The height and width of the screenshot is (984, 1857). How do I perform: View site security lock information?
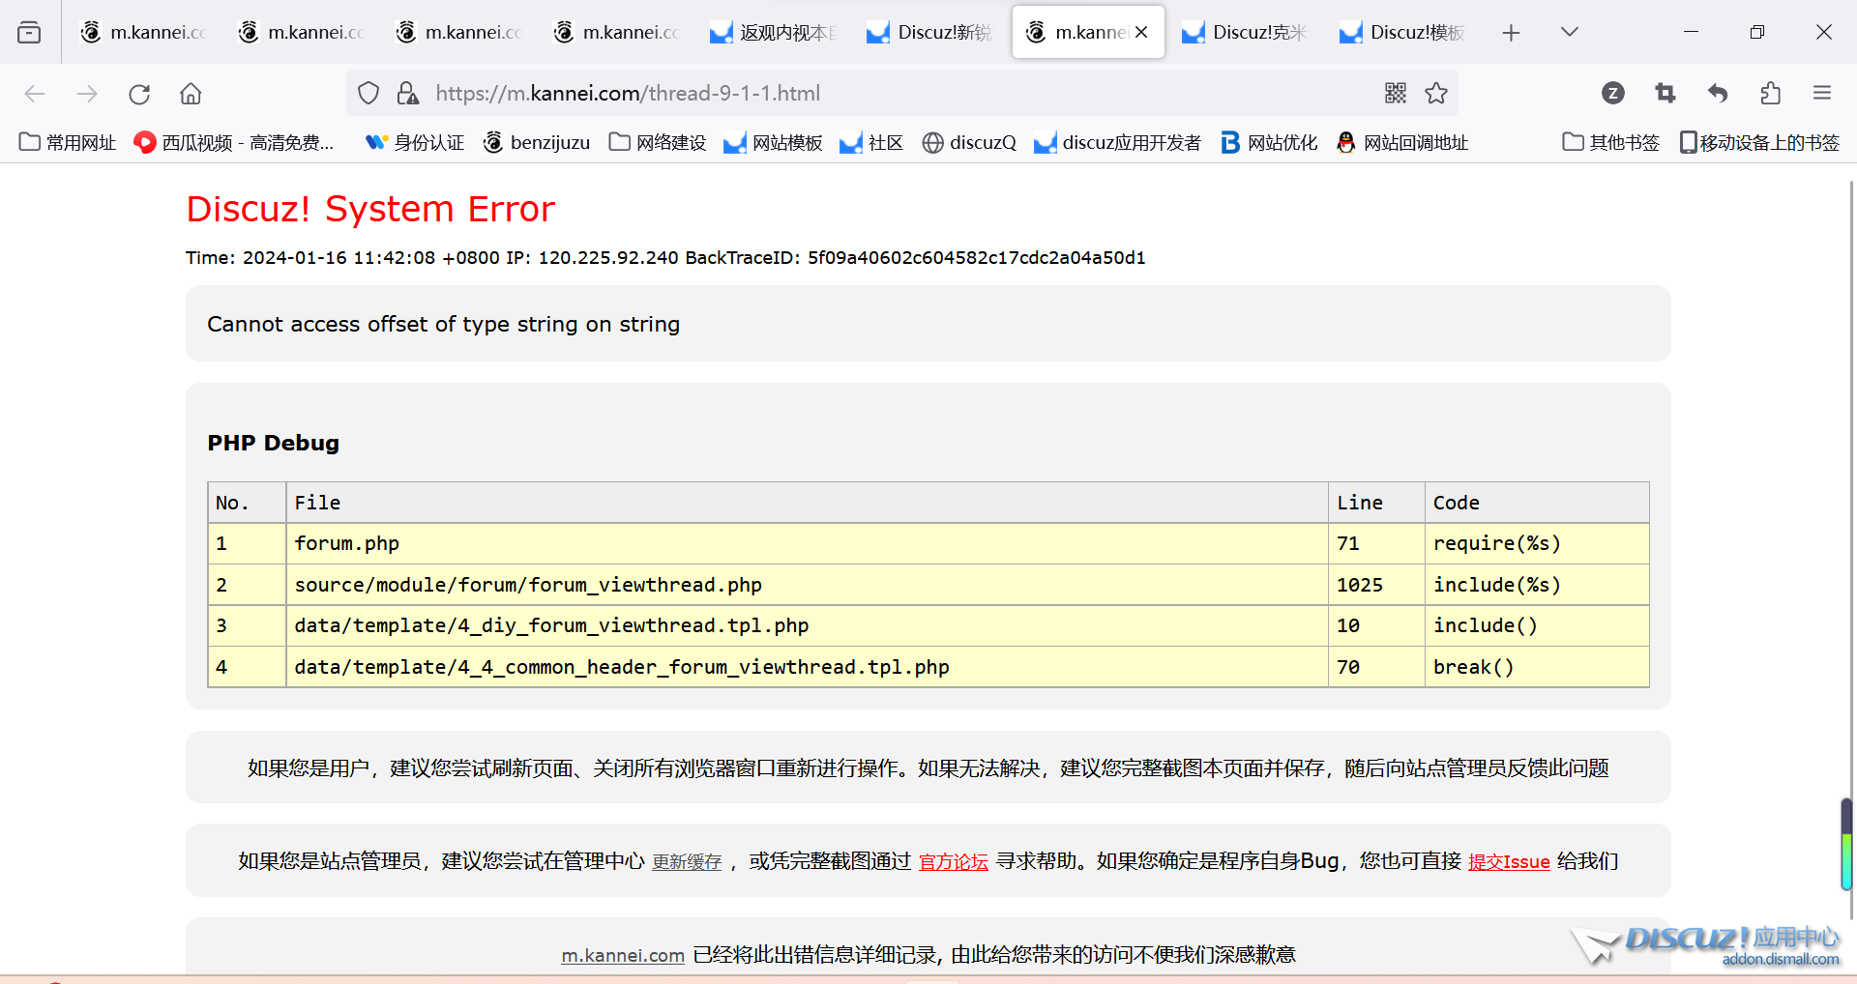point(407,93)
